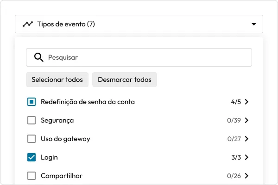Enable the Segurança checkbox
Screen dimensions: 278x185
tap(32, 120)
